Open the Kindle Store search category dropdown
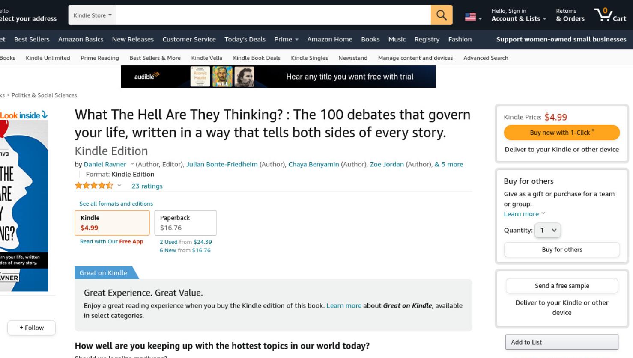Screen dimensions: 633x358 [x=93, y=15]
